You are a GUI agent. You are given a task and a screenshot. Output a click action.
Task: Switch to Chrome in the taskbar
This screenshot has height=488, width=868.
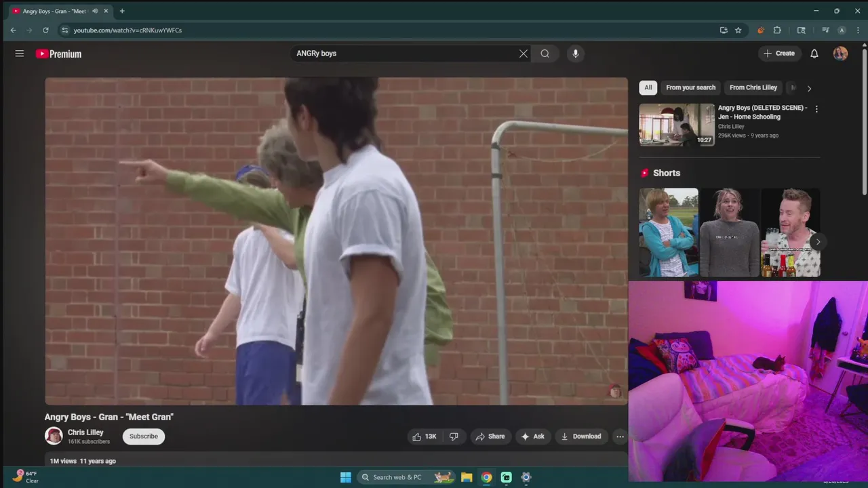coord(486,477)
